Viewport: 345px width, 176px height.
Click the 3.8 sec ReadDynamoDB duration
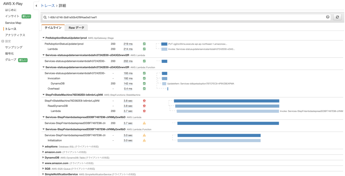point(128,106)
